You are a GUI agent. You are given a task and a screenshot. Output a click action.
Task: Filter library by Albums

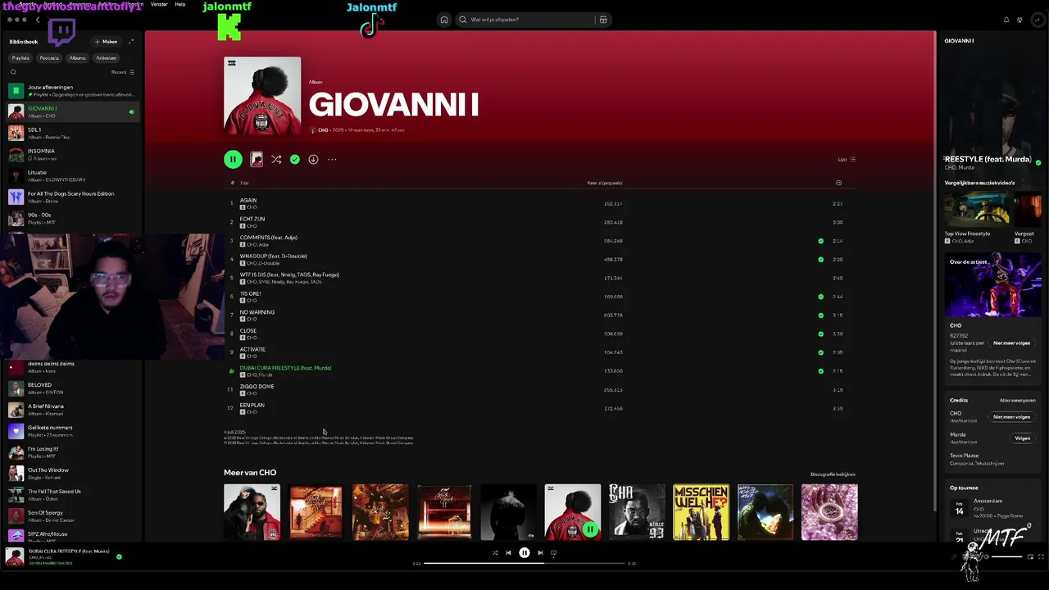[77, 58]
